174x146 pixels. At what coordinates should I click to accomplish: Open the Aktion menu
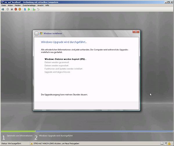[x=10, y=6]
